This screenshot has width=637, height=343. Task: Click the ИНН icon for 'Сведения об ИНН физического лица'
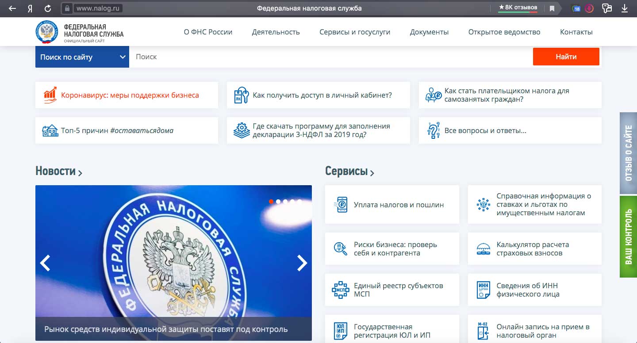[x=484, y=290]
